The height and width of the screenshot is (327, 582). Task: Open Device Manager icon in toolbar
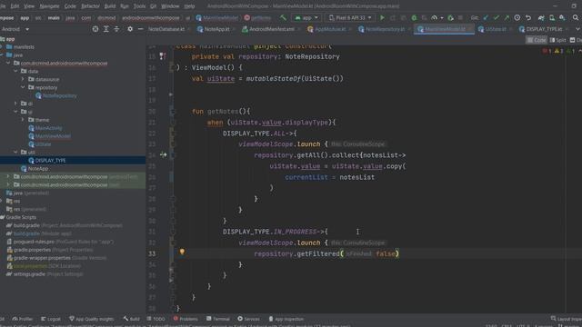click(552, 18)
